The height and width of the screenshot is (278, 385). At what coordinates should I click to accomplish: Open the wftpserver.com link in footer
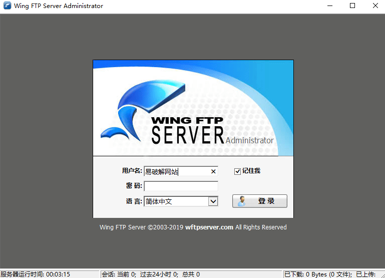pyautogui.click(x=209, y=227)
